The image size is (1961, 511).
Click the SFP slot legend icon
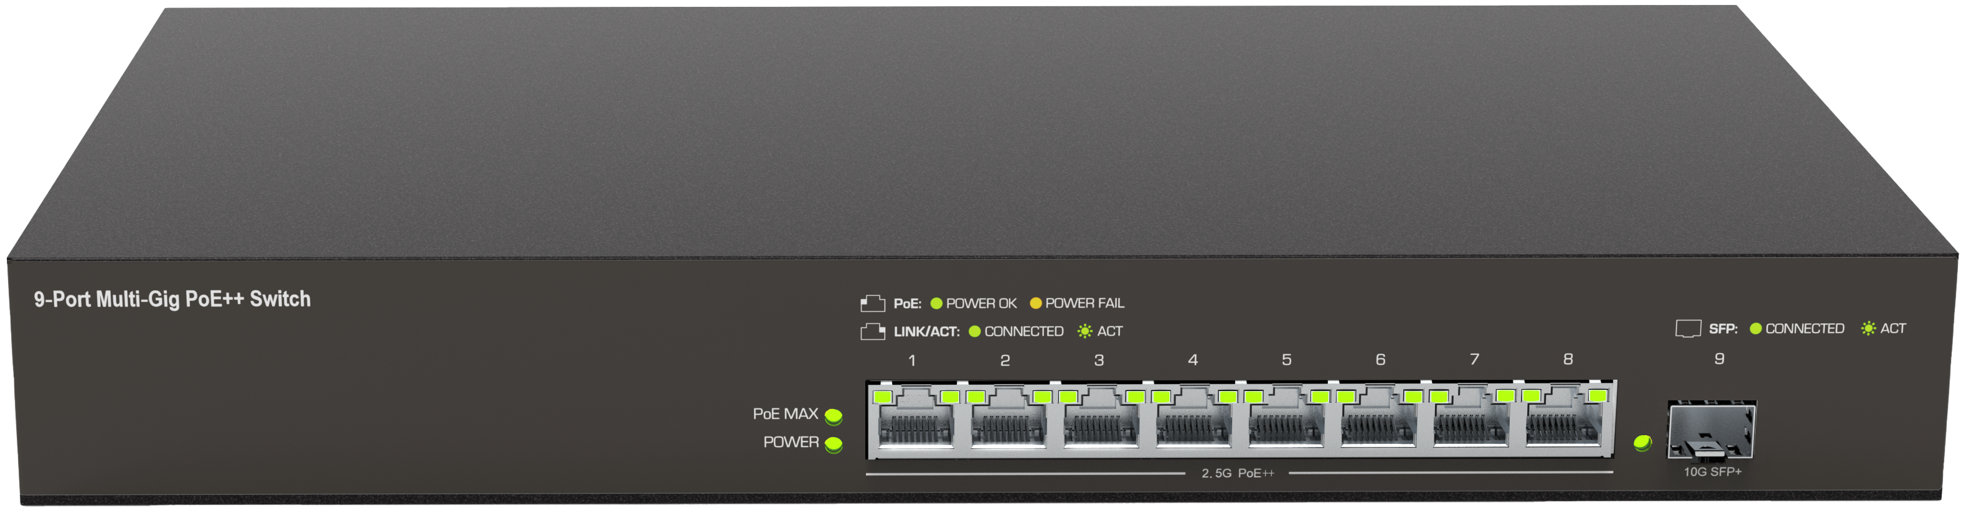point(1688,329)
